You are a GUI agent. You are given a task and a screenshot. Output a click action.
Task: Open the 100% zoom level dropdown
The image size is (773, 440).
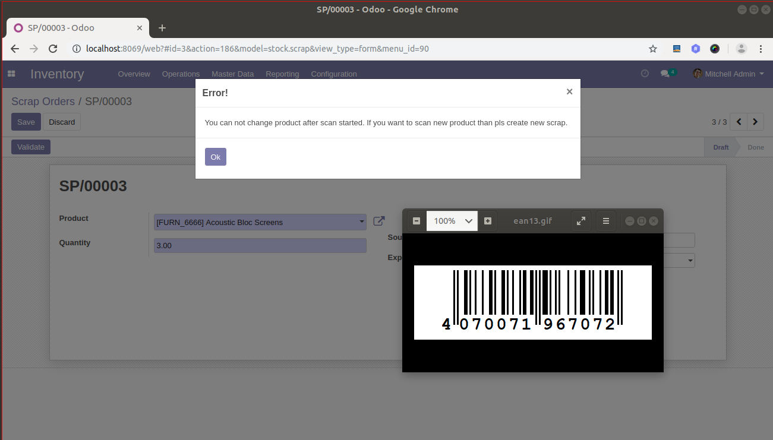coord(452,221)
